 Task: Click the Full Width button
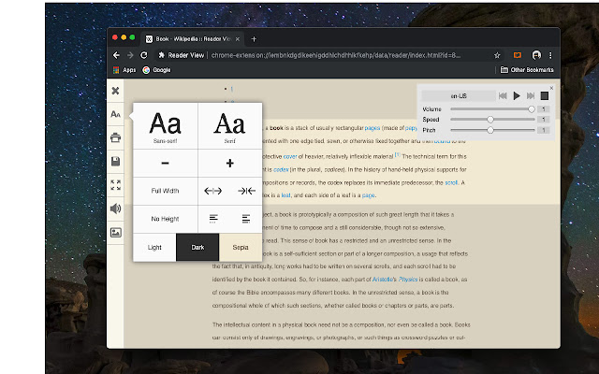pyautogui.click(x=165, y=191)
